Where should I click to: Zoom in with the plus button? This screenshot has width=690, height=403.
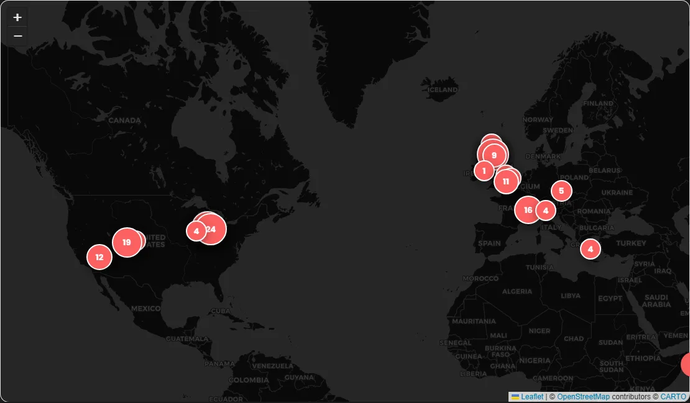17,17
